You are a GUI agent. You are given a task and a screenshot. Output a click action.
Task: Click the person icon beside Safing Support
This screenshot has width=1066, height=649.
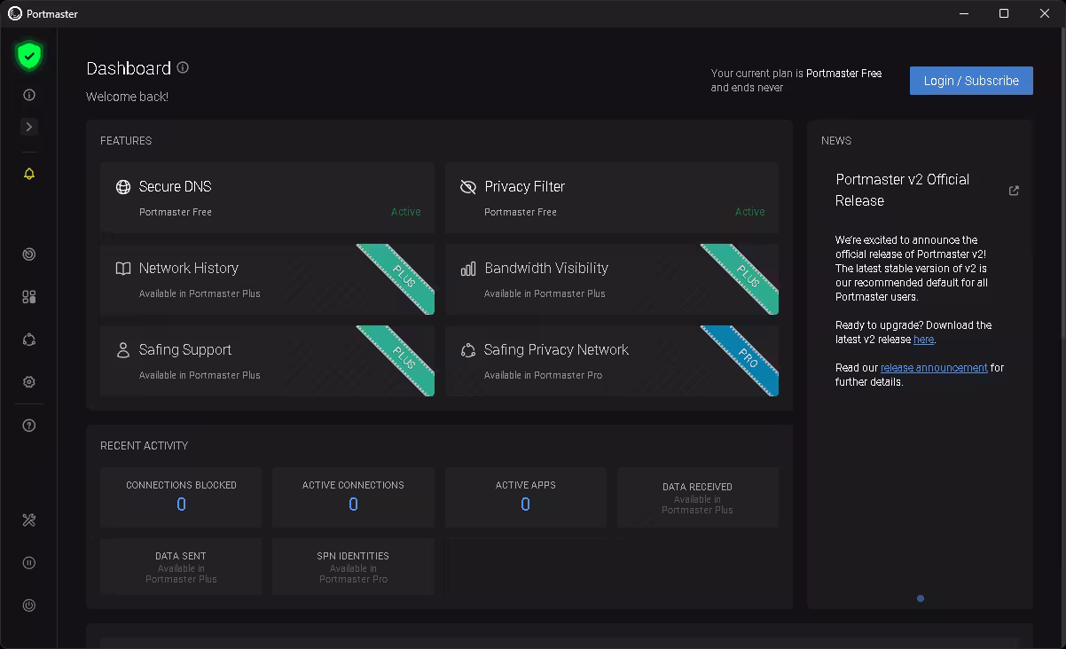click(x=123, y=350)
